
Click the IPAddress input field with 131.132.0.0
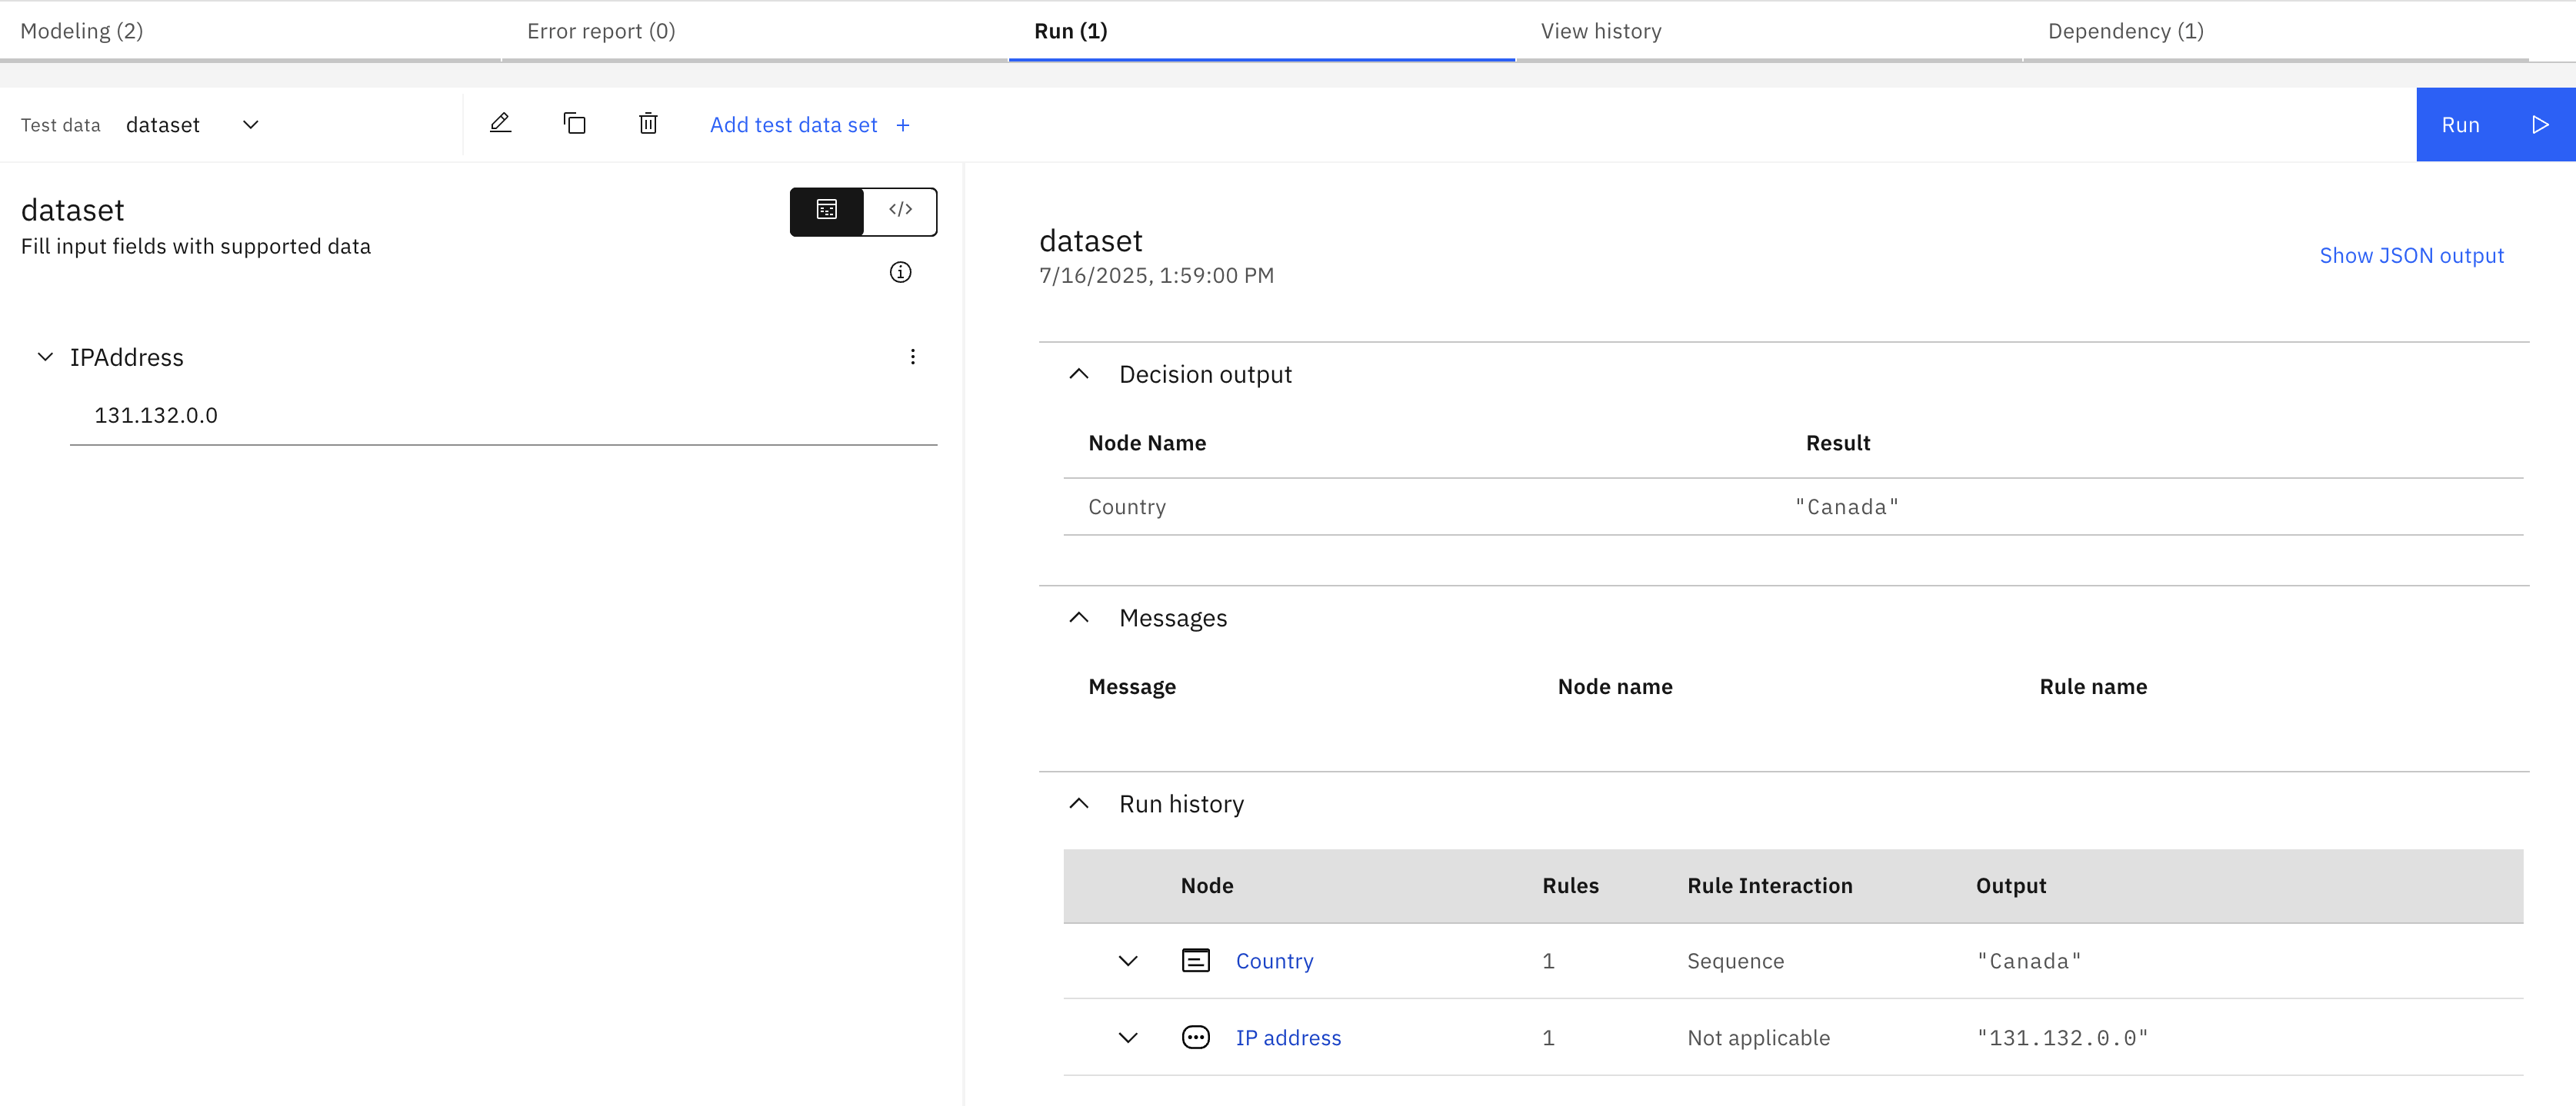[x=503, y=416]
